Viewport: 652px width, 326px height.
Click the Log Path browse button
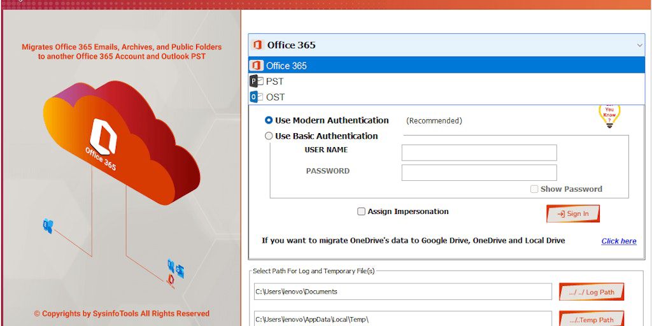(592, 292)
